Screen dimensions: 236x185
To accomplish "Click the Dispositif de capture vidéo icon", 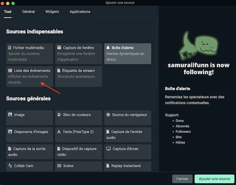I will click(59, 149).
